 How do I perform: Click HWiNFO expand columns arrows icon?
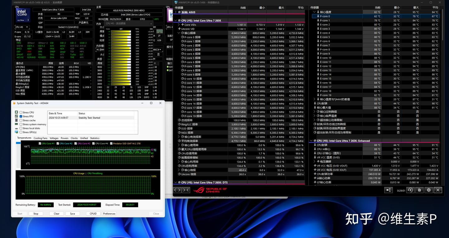coord(177,190)
